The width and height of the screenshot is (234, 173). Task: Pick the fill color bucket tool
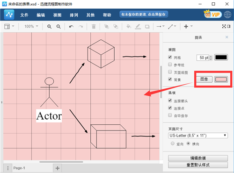[129, 27]
